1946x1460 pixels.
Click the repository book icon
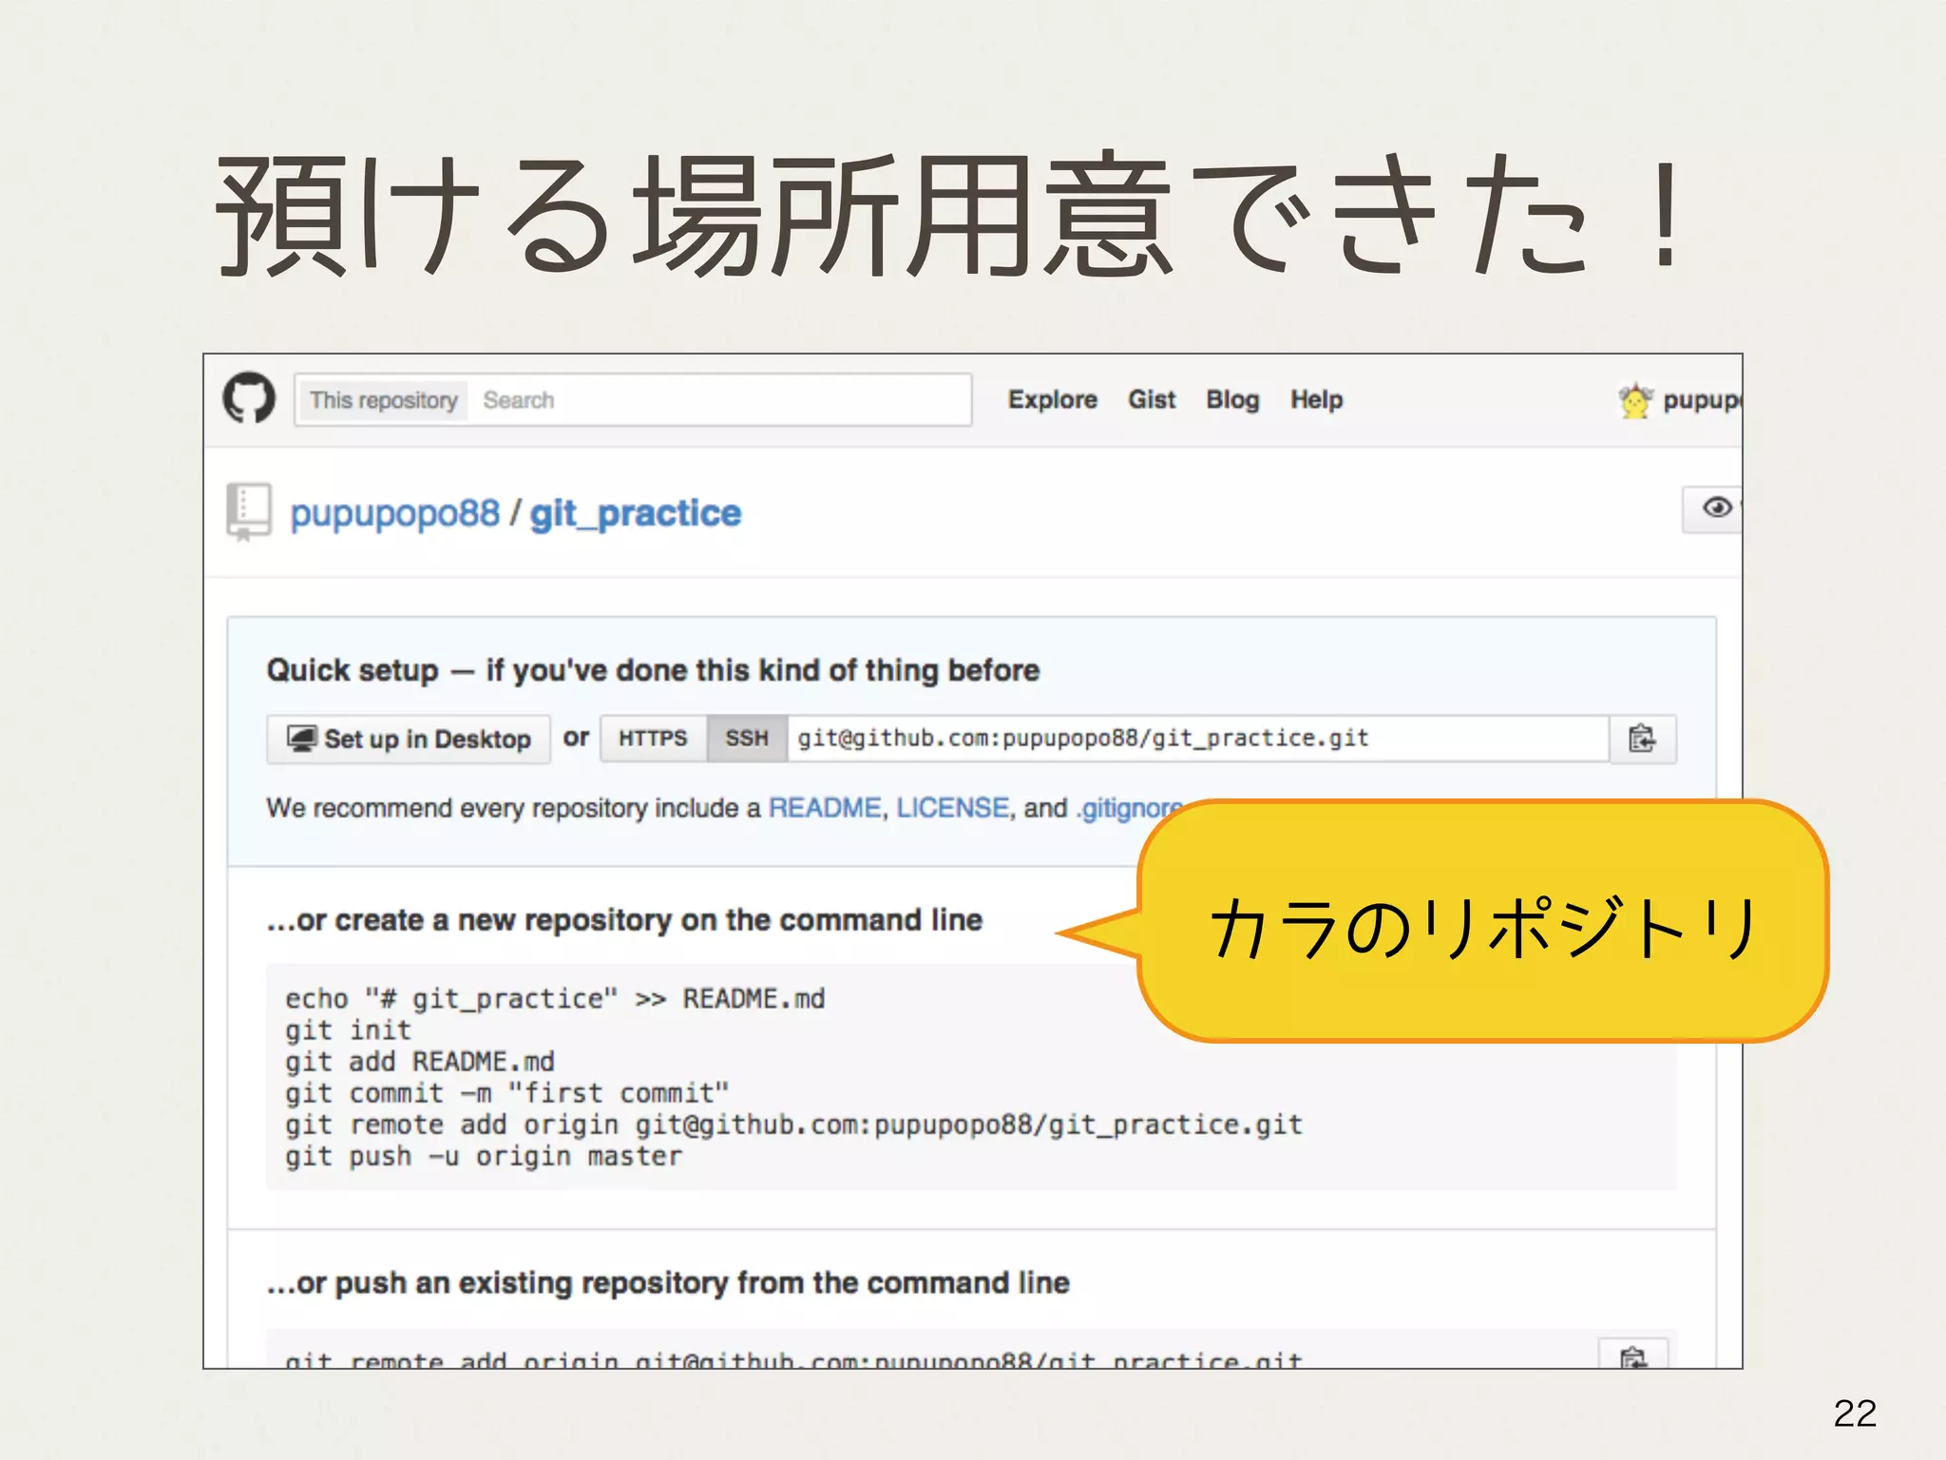[248, 510]
